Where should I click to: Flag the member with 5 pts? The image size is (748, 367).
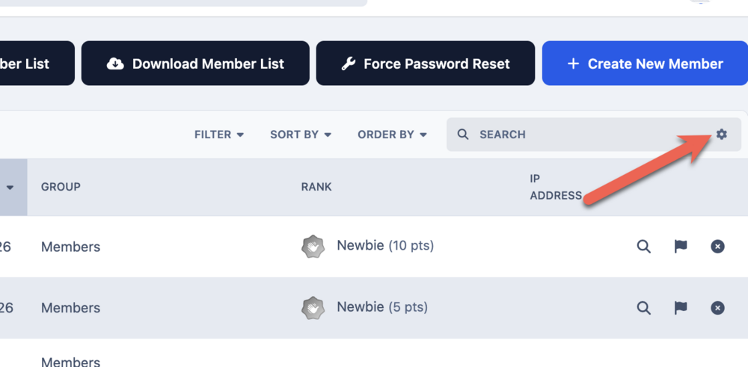[681, 308]
